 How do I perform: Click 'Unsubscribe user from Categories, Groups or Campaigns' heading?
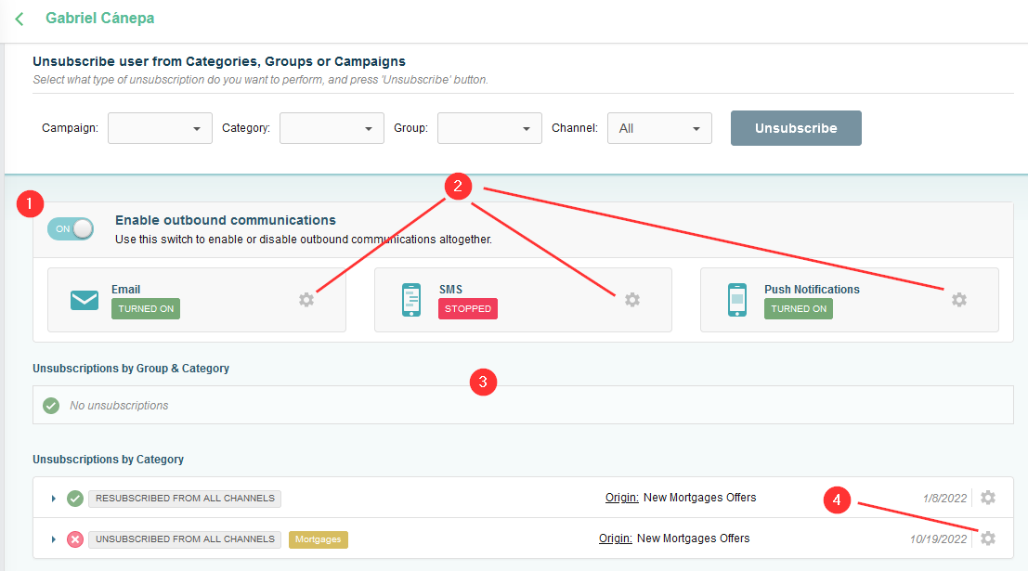click(219, 61)
